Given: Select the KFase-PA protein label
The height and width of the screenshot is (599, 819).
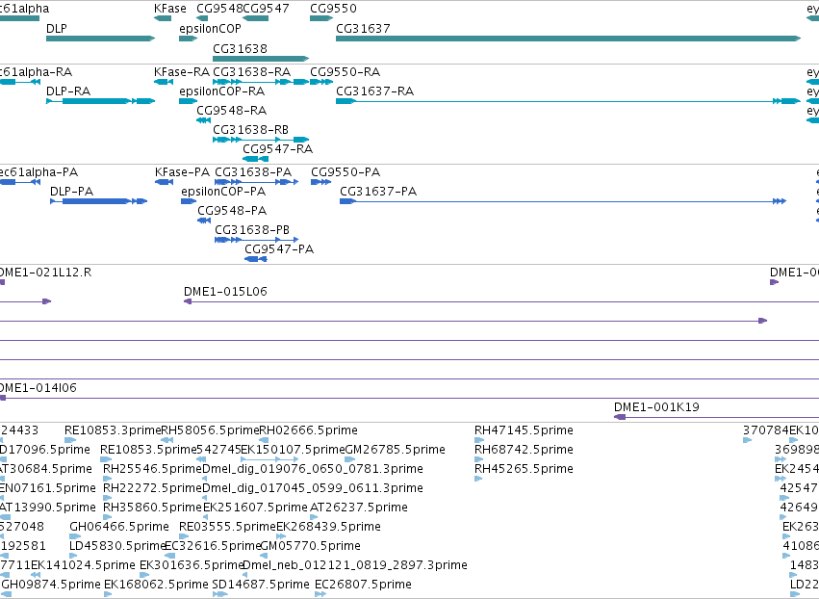Looking at the screenshot, I should coord(182,172).
